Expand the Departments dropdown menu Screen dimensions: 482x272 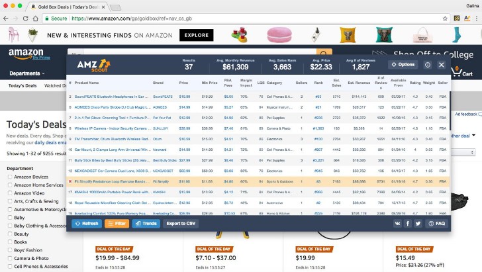(x=27, y=73)
